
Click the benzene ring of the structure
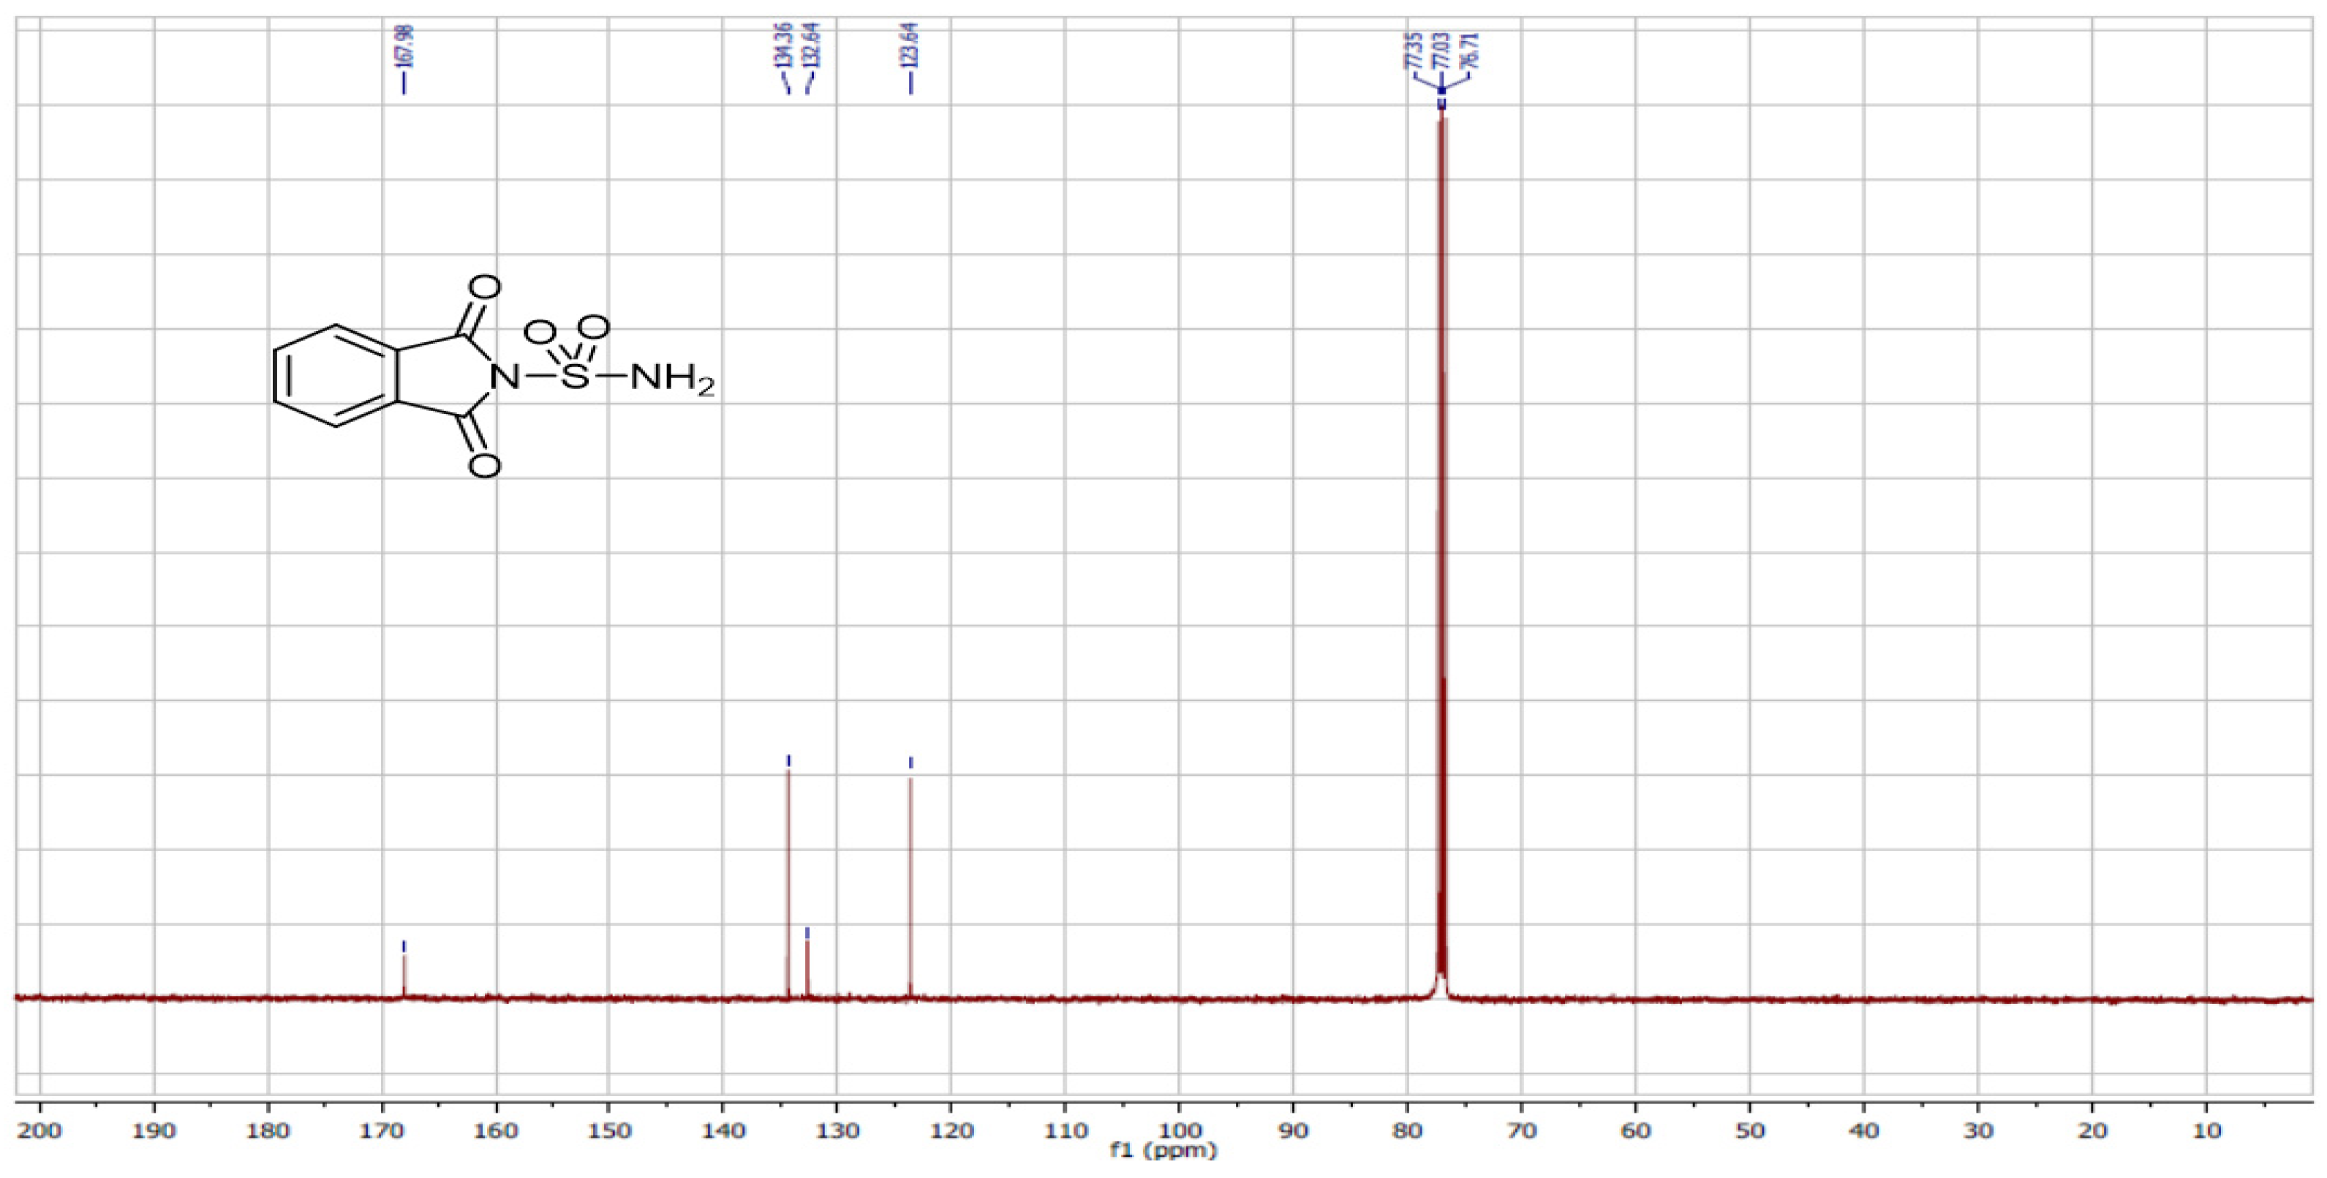coord(334,376)
